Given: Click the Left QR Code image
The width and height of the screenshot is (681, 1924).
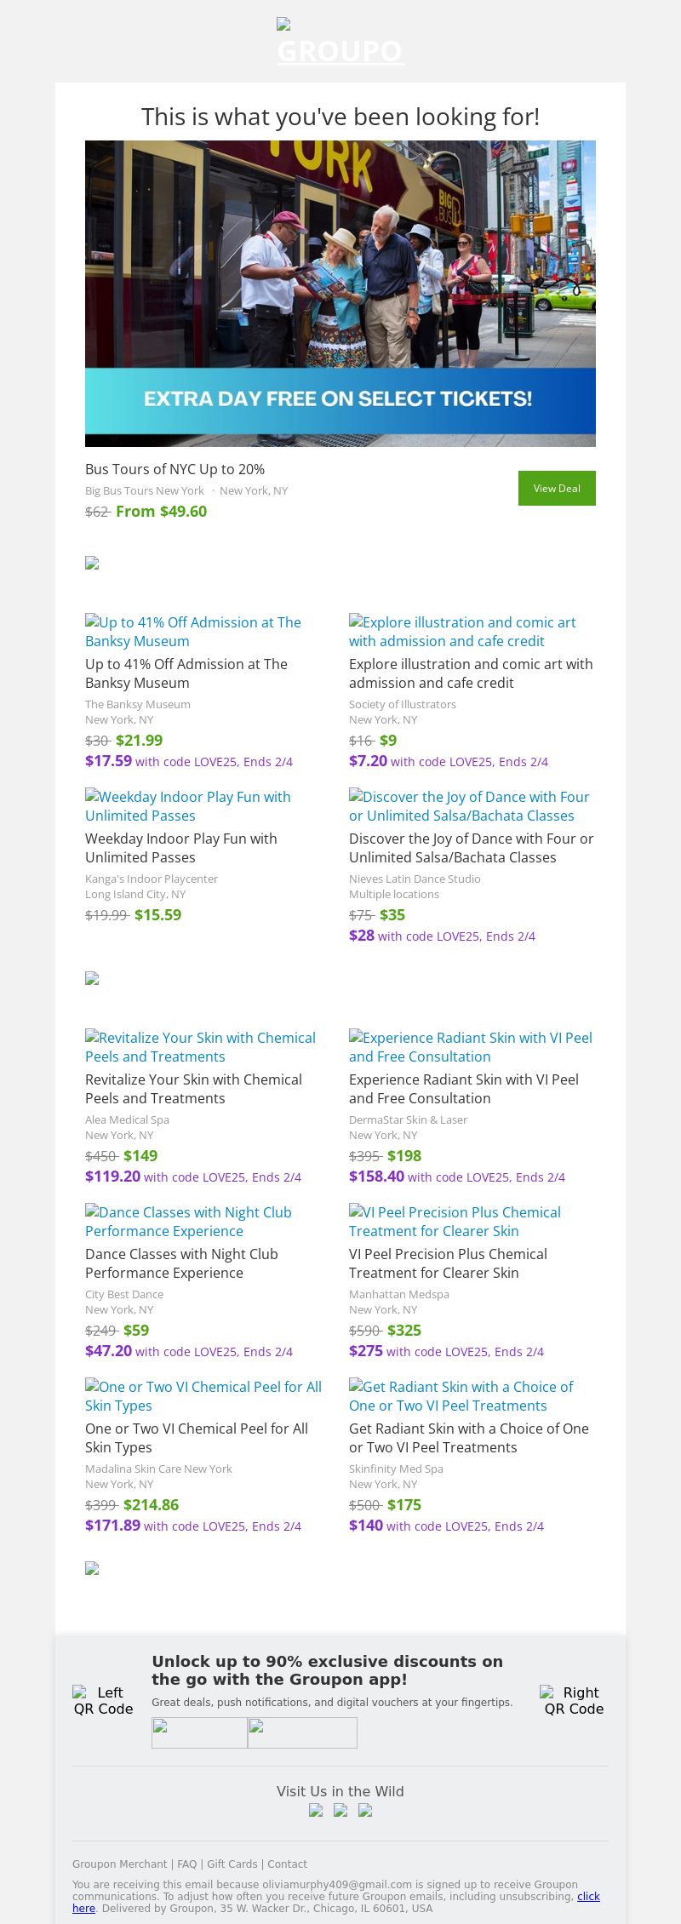Looking at the screenshot, I should 103,1700.
